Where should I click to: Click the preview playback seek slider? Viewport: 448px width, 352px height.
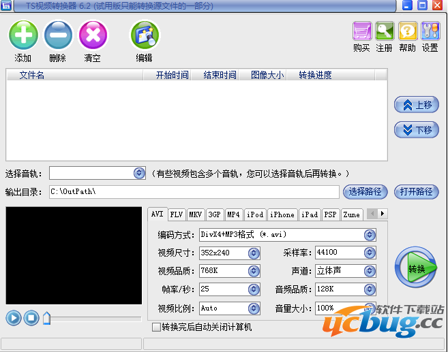pyautogui.click(x=92, y=318)
